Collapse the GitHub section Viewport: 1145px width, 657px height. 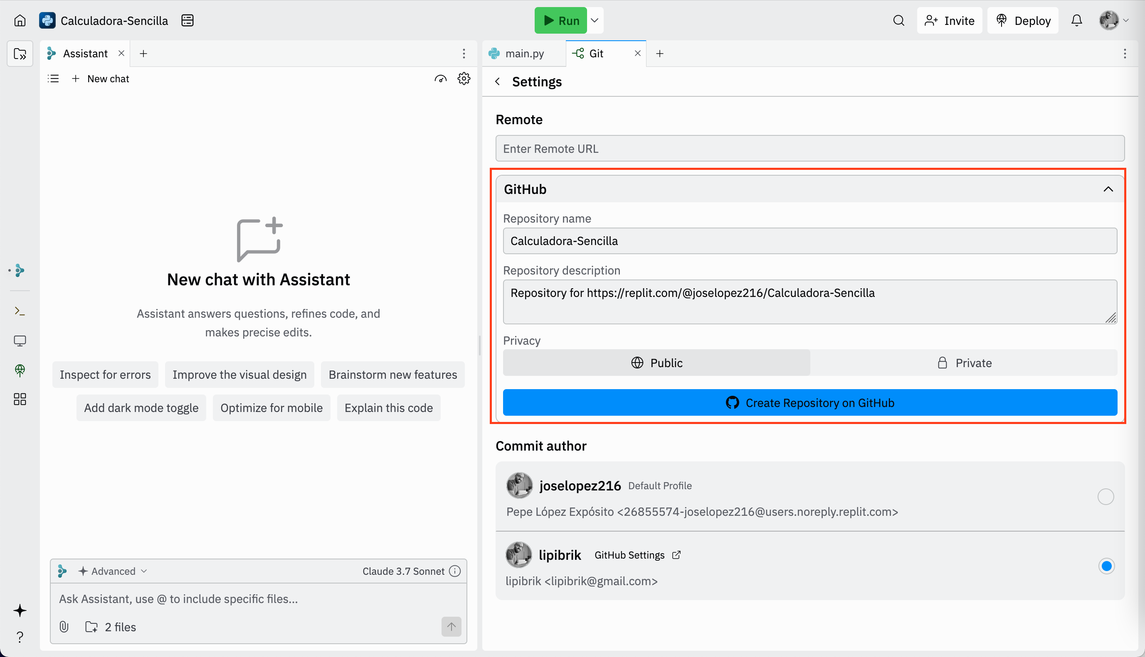coord(1108,189)
